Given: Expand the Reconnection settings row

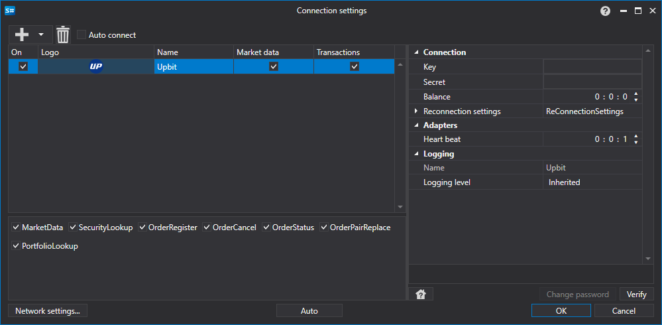Looking at the screenshot, I should coord(416,111).
